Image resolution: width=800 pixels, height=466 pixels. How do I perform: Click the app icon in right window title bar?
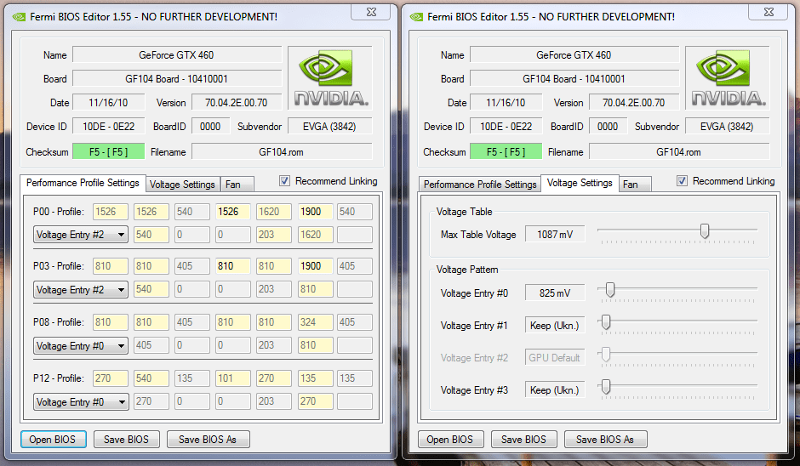pos(416,17)
